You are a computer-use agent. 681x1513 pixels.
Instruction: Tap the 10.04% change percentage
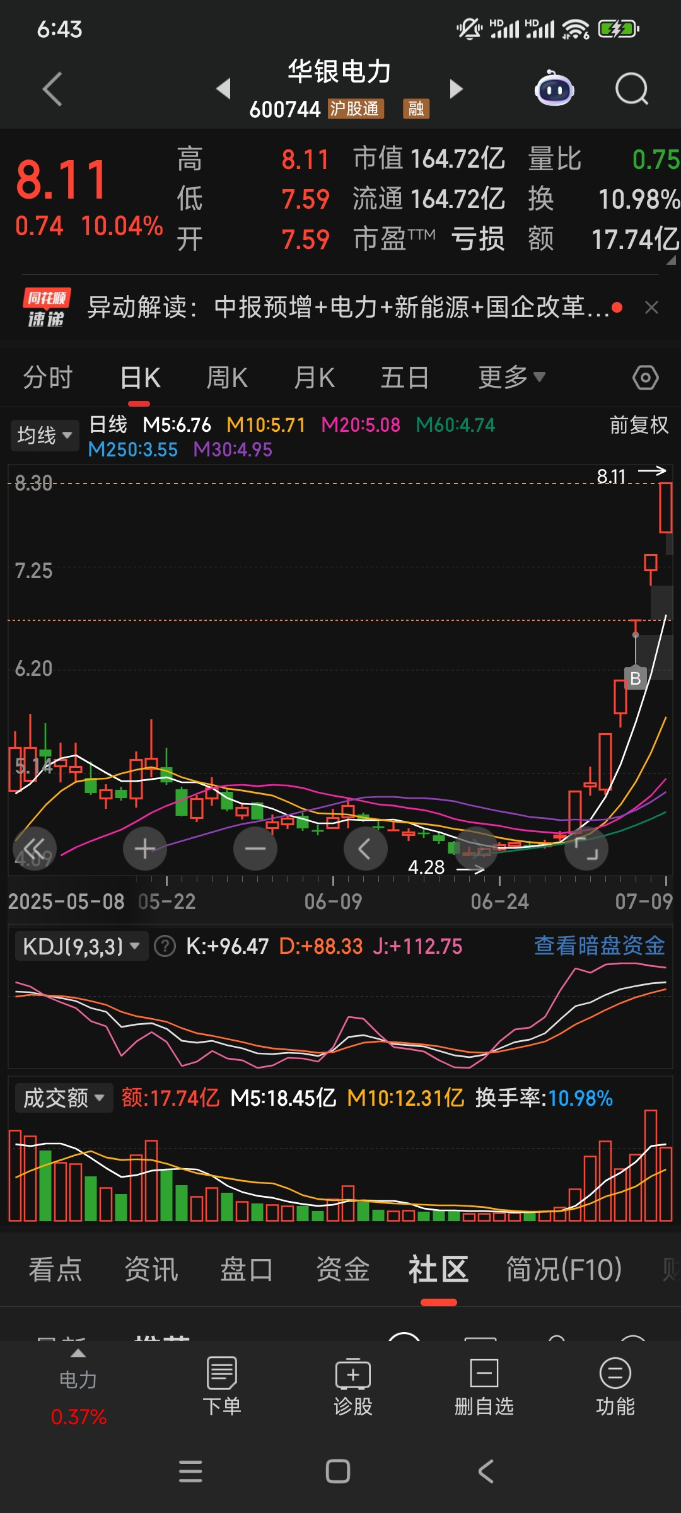[122, 226]
